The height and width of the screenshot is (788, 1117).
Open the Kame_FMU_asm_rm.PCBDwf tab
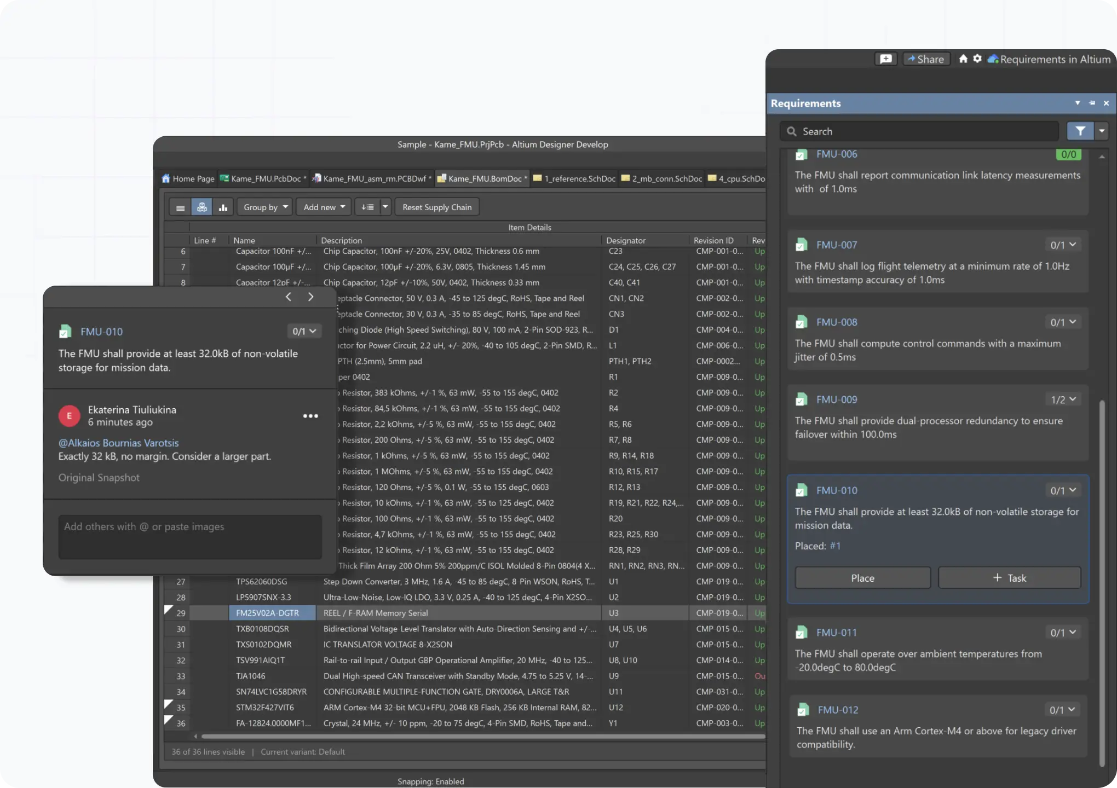[371, 178]
